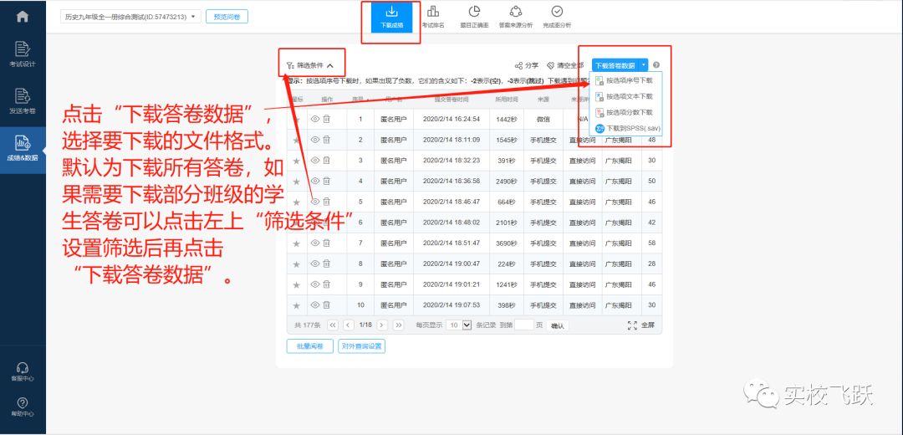Viewport: 903px width, 435px height.
Task: Switch to 考试排名 tab
Action: (x=433, y=18)
